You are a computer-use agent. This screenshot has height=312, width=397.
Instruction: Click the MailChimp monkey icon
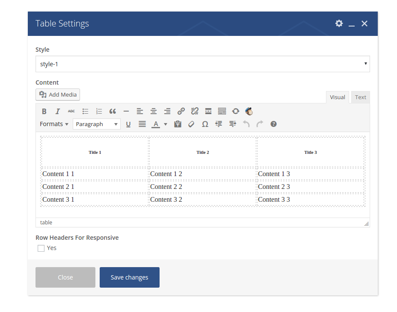coord(249,111)
